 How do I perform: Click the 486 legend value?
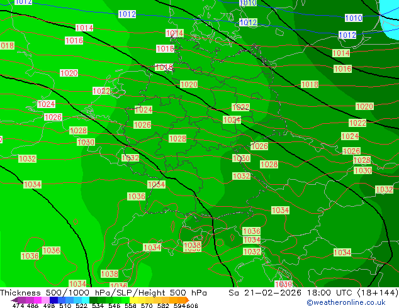(x=33, y=305)
